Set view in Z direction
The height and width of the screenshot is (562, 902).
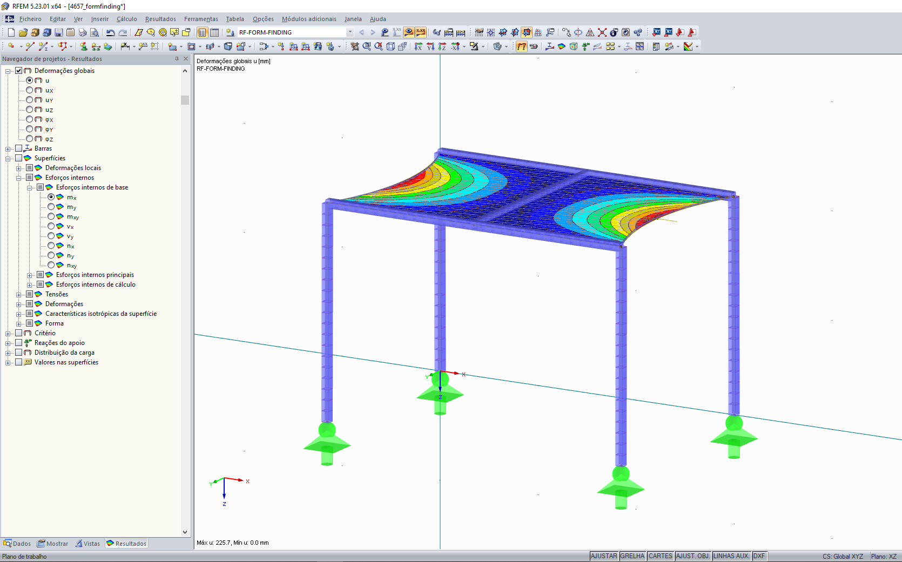(442, 46)
